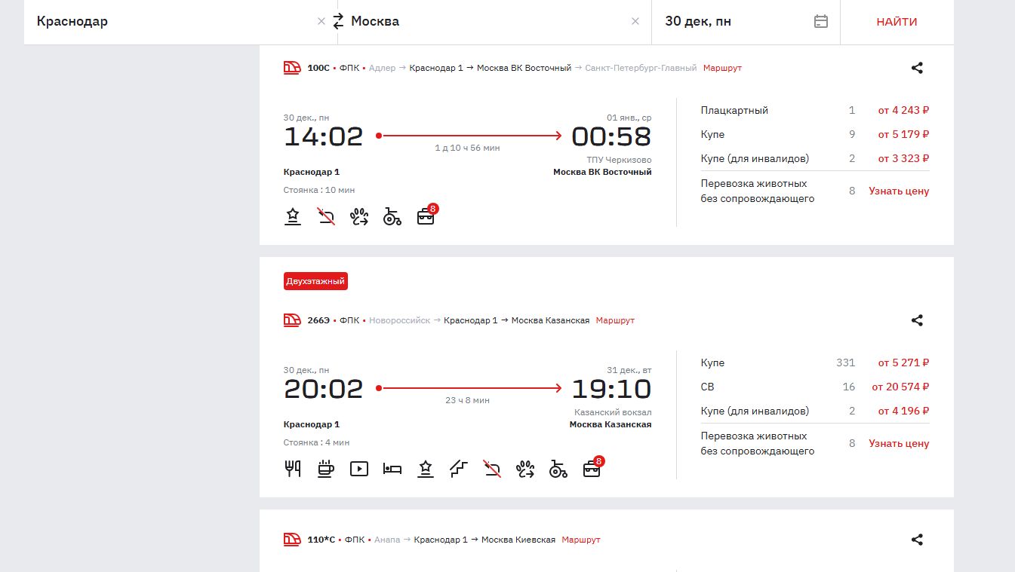Click Узнать цену for train 266Э pet transport
Viewport: 1015px width, 572px height.
[x=899, y=443]
